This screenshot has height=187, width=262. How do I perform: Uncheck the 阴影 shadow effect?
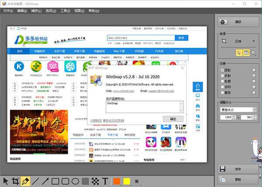222,70
